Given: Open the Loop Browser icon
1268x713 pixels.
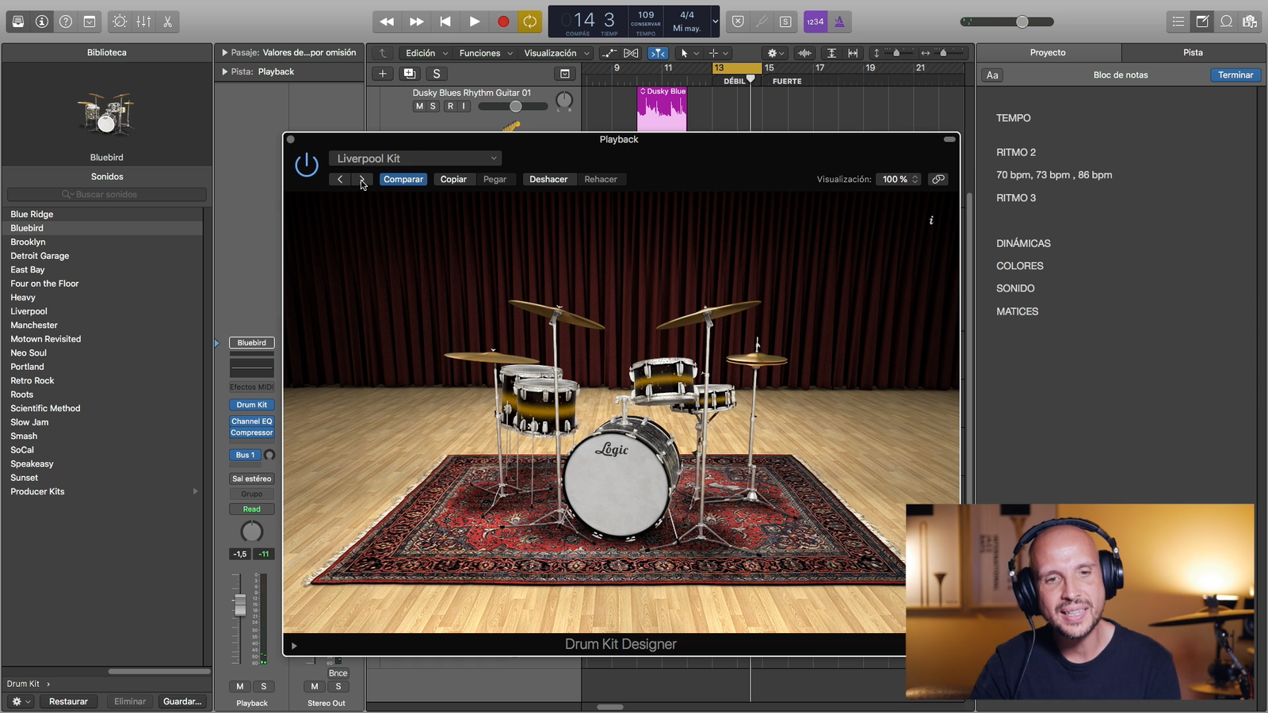Looking at the screenshot, I should point(1226,21).
